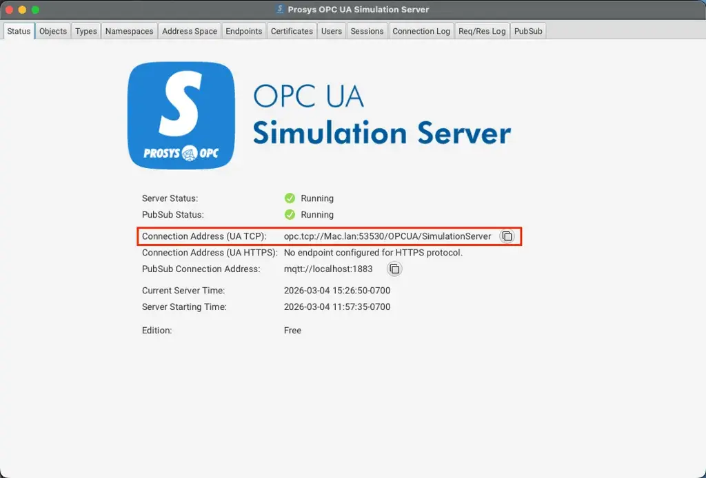Go to the Endpoints tab

243,31
